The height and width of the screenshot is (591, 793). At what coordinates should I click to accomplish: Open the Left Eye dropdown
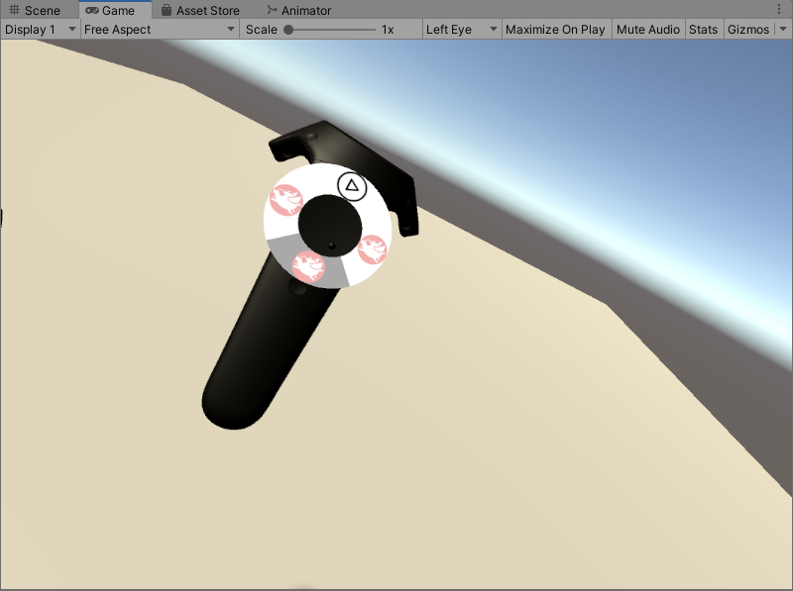point(461,29)
